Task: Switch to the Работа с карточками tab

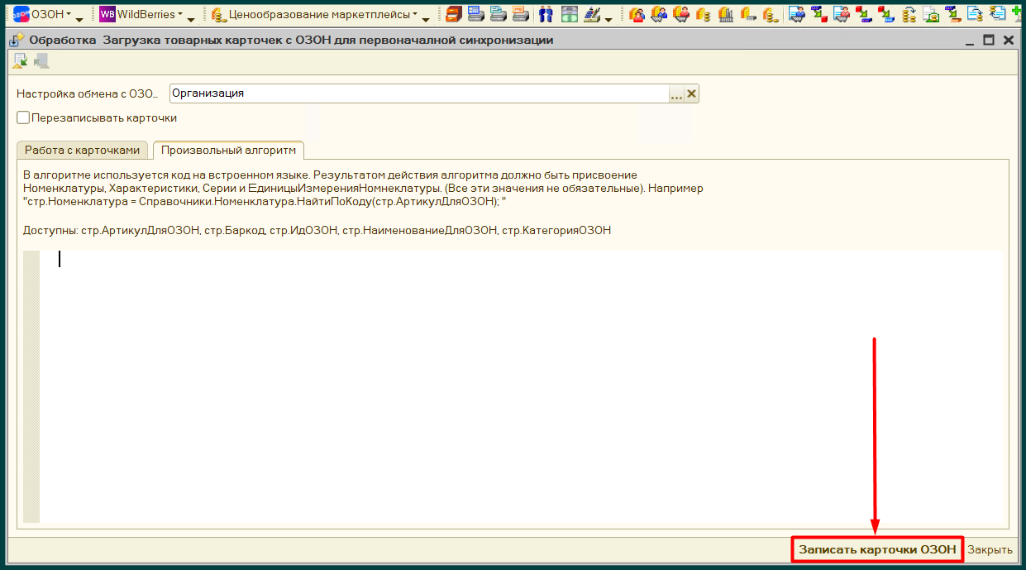Action: point(83,150)
